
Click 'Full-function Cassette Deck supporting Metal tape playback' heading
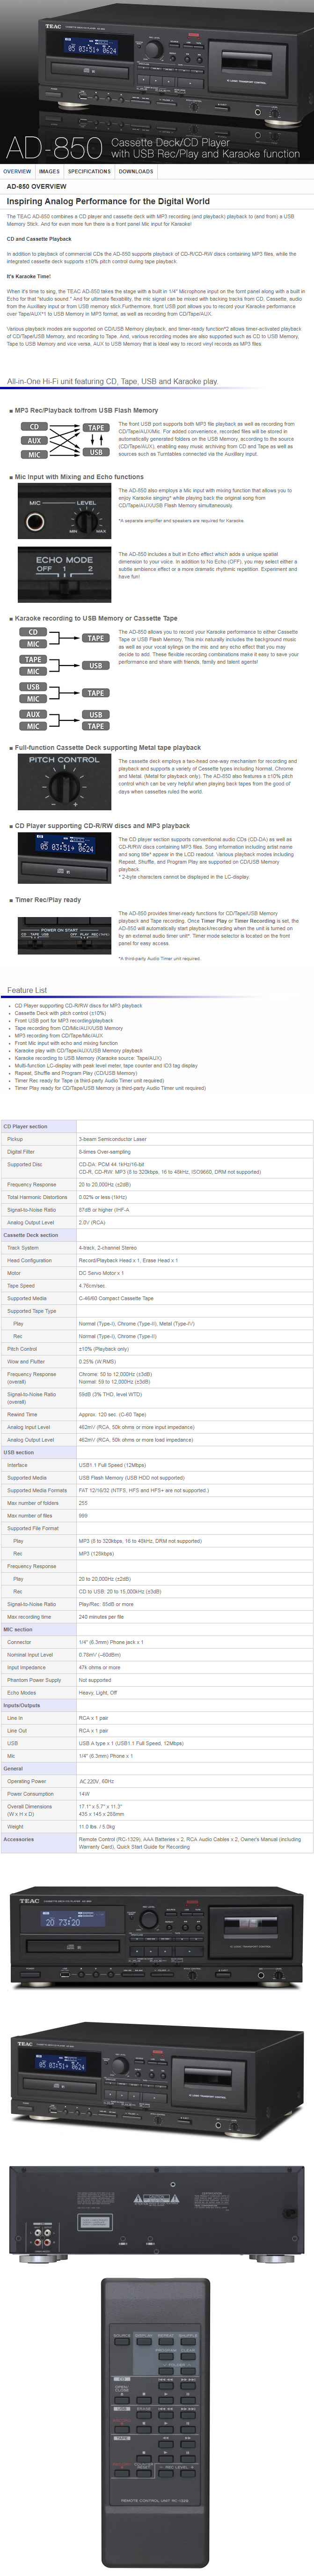[x=107, y=747]
